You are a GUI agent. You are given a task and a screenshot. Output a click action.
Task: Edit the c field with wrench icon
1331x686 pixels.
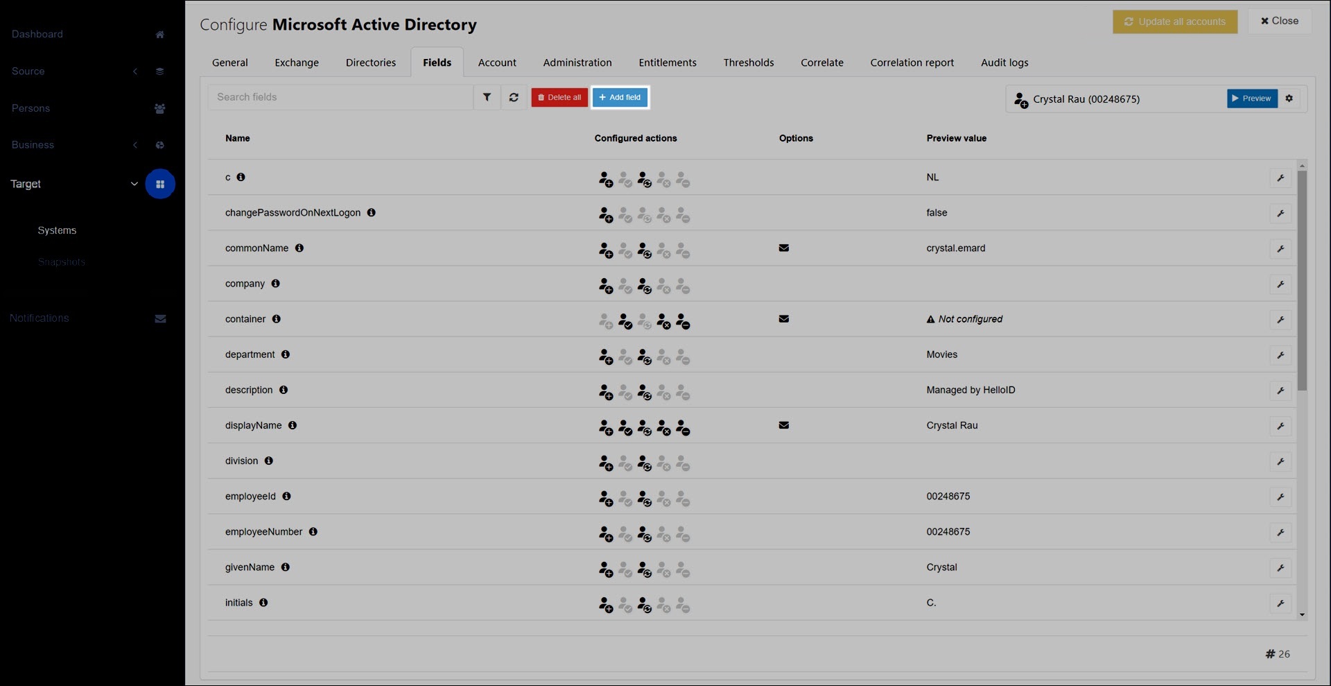tap(1280, 178)
